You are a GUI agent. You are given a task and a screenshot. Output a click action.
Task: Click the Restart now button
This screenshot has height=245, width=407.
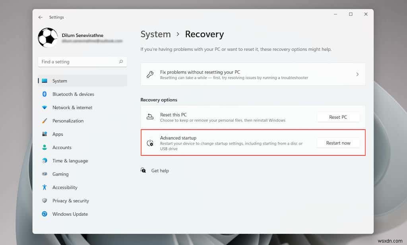[338, 143]
